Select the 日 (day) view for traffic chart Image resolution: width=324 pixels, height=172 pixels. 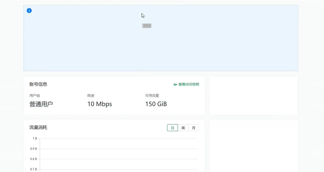[x=172, y=128]
